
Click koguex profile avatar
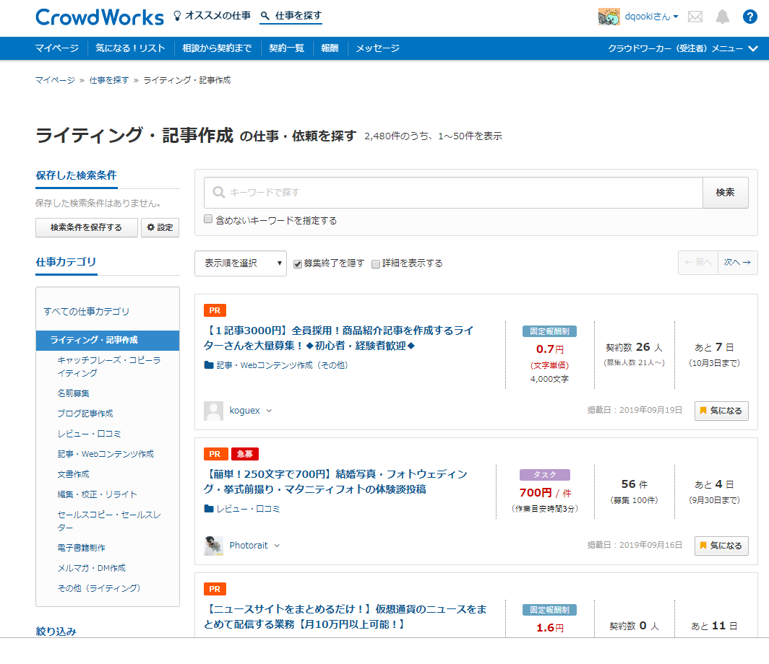click(213, 411)
